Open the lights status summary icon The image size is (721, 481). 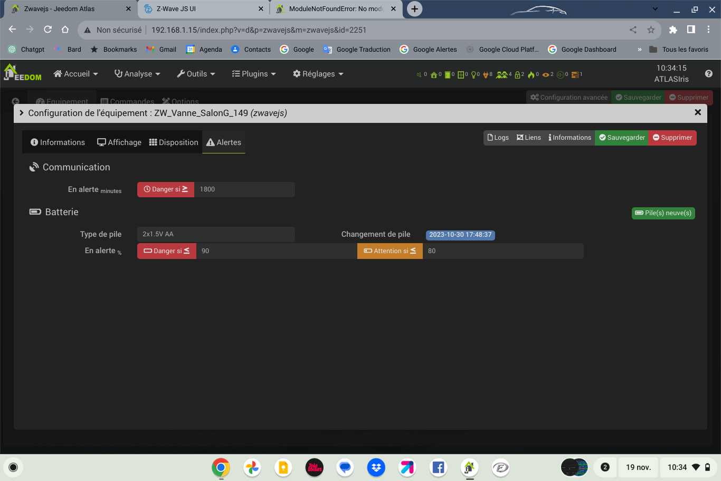pos(474,74)
